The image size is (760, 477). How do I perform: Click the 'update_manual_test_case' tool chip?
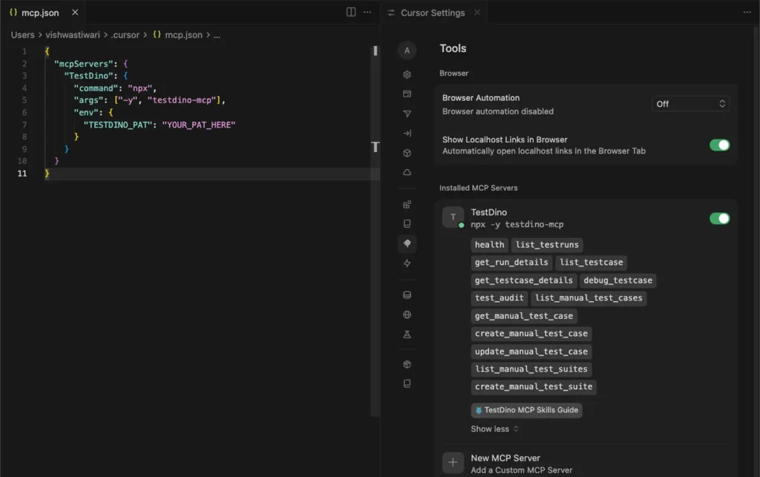[531, 351]
